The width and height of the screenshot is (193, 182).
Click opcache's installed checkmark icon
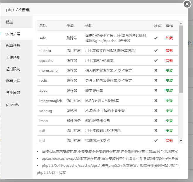pyautogui.click(x=156, y=60)
